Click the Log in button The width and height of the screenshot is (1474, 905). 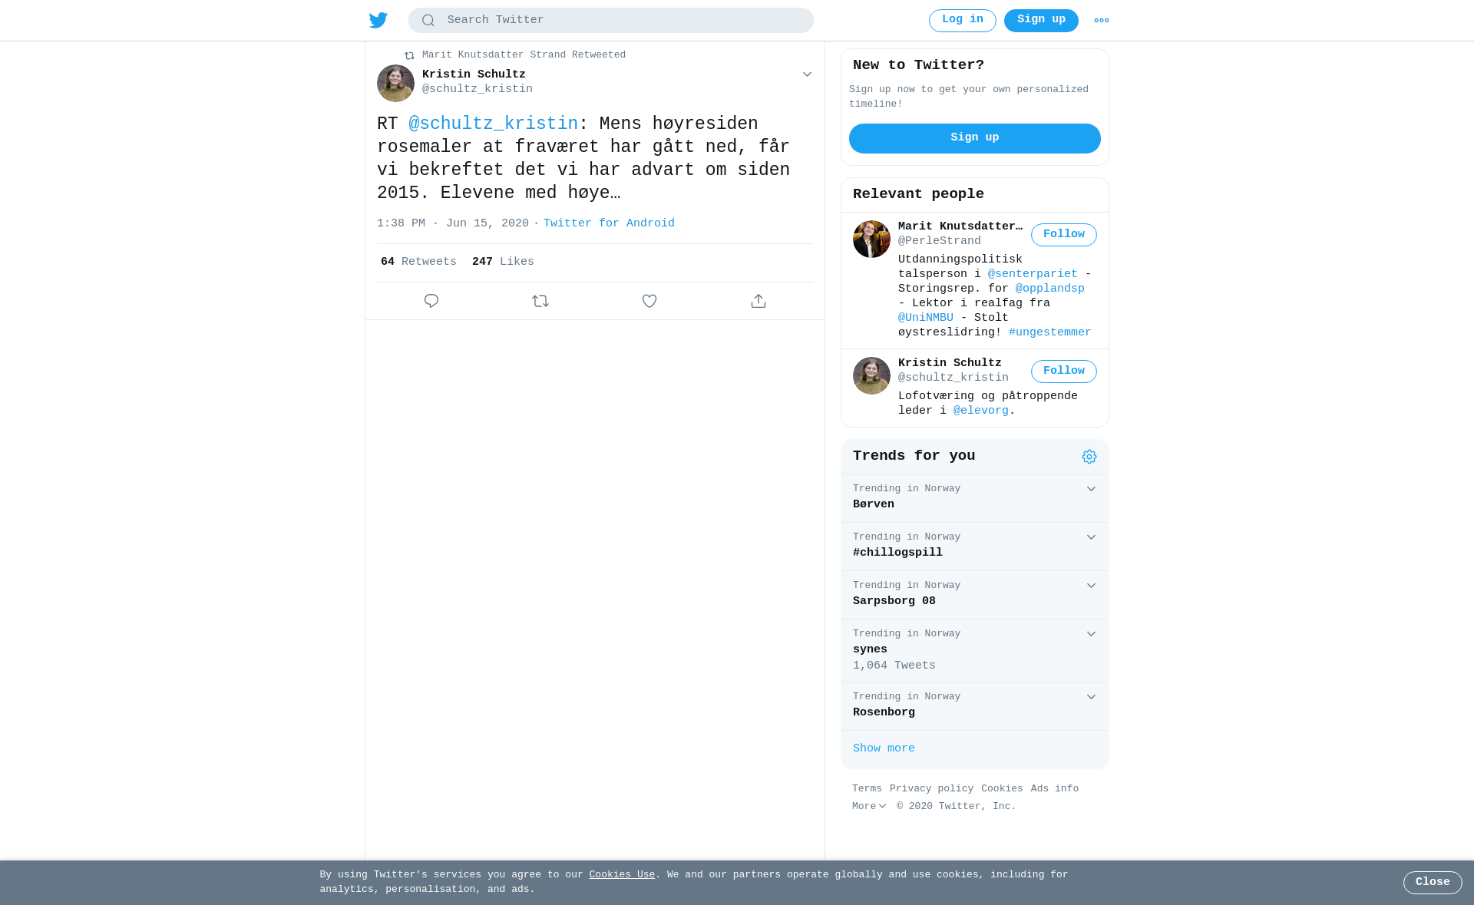click(963, 21)
